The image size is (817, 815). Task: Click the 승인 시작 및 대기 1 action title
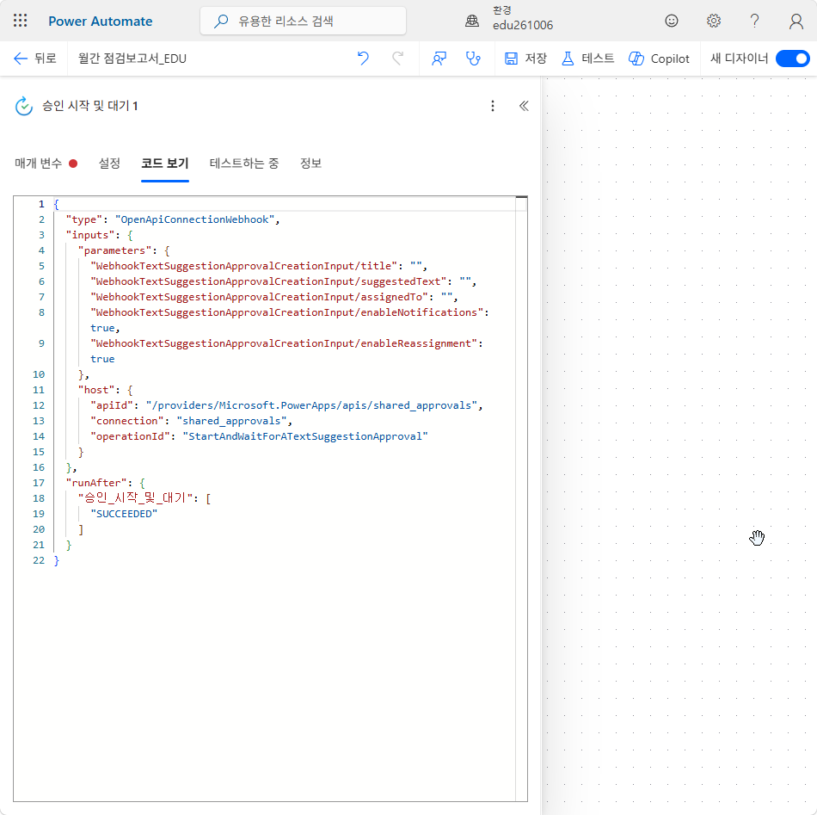(x=90, y=106)
